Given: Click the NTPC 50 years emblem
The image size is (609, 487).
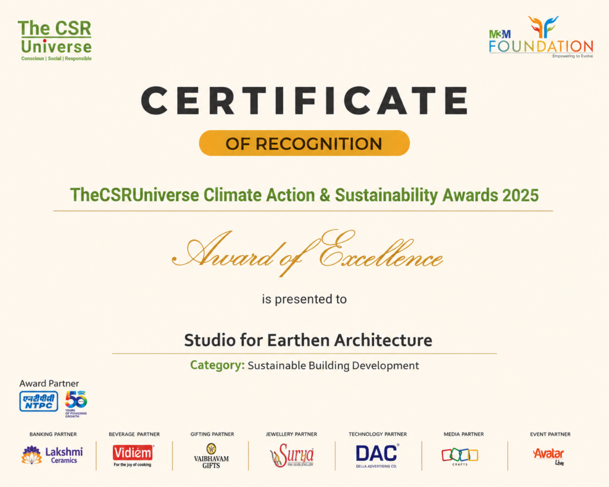Looking at the screenshot, I should (76, 404).
